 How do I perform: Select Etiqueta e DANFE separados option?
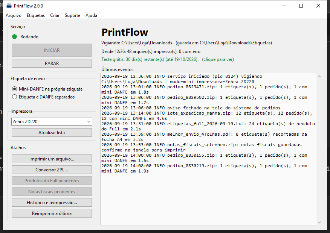[43, 97]
